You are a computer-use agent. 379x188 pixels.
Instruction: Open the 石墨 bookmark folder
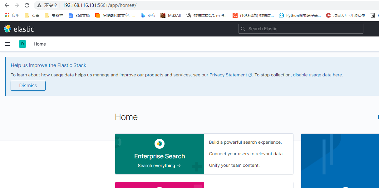32,15
